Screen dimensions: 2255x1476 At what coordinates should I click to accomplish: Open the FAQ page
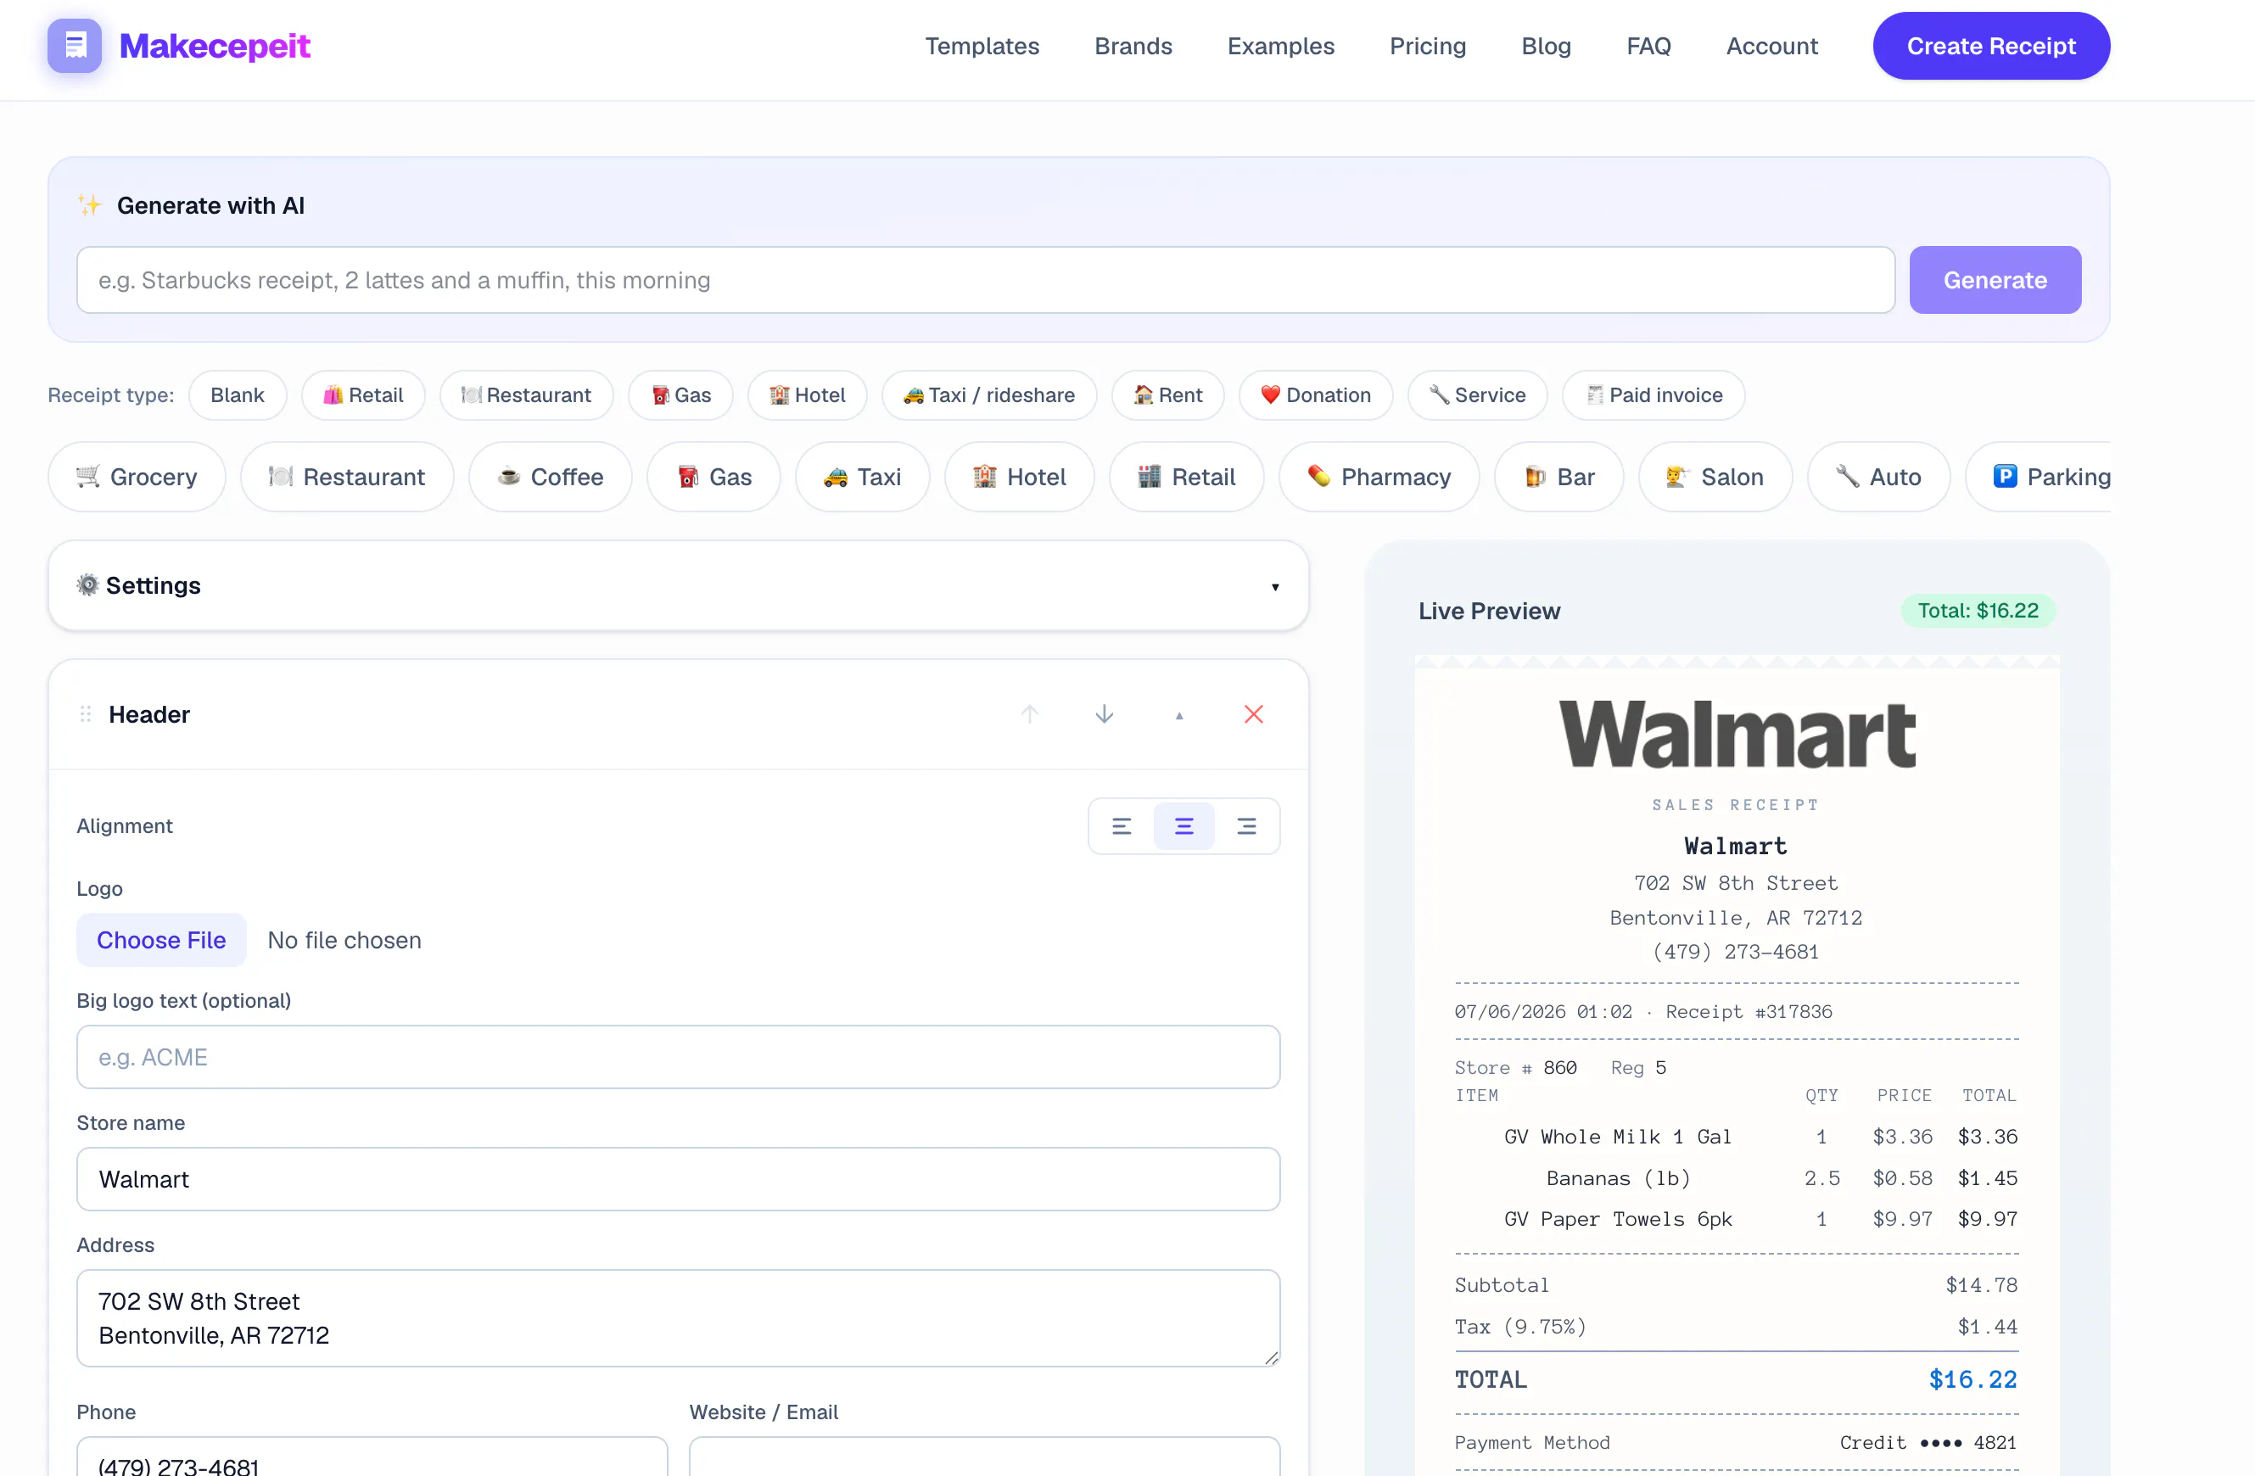click(x=1648, y=46)
